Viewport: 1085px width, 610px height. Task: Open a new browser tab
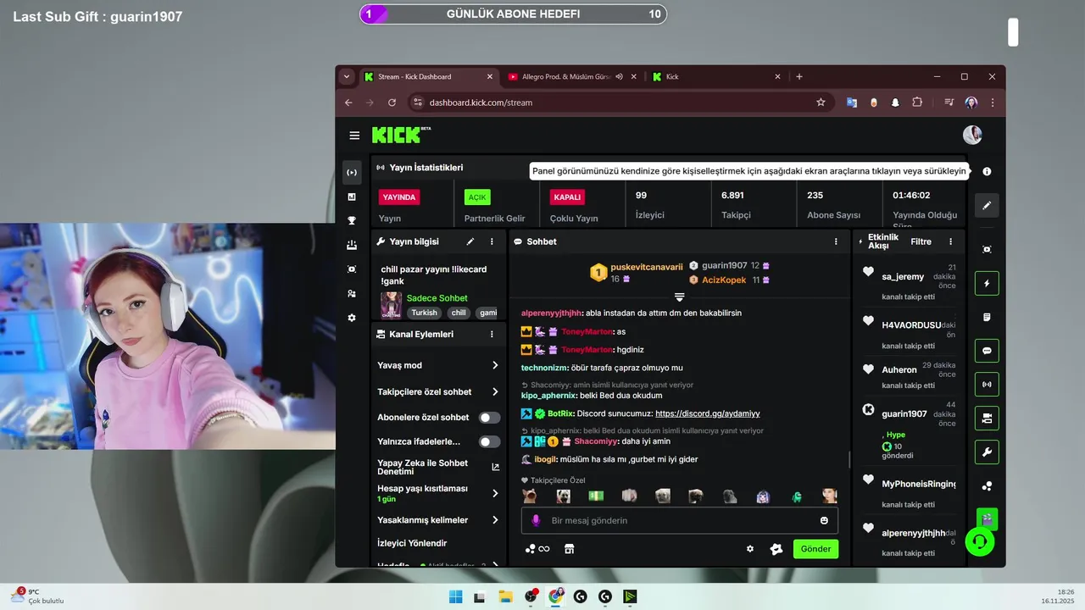click(798, 76)
